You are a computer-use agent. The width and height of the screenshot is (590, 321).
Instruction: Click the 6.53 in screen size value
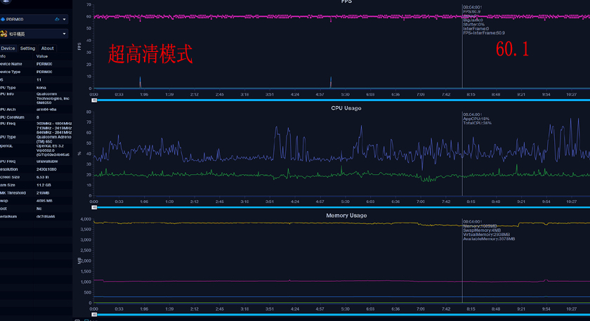click(x=44, y=177)
